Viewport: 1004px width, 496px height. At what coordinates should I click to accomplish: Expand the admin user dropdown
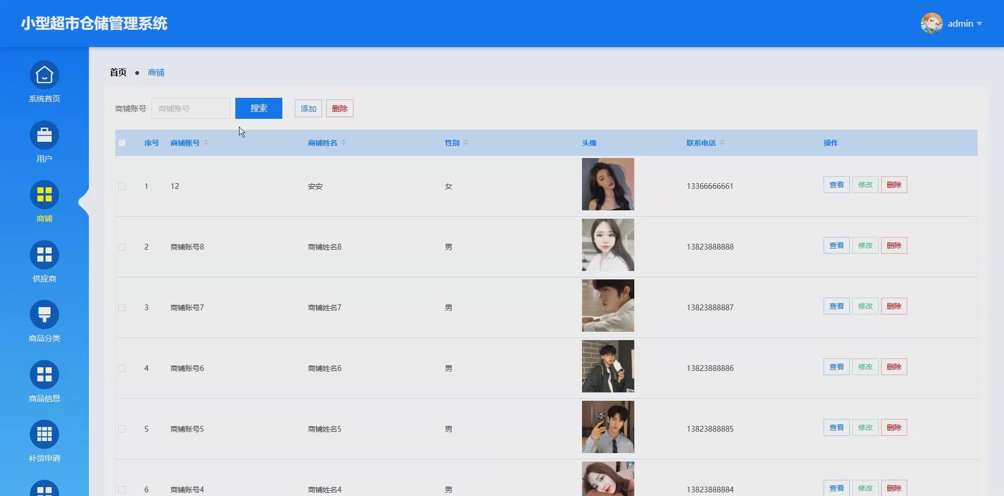point(979,24)
